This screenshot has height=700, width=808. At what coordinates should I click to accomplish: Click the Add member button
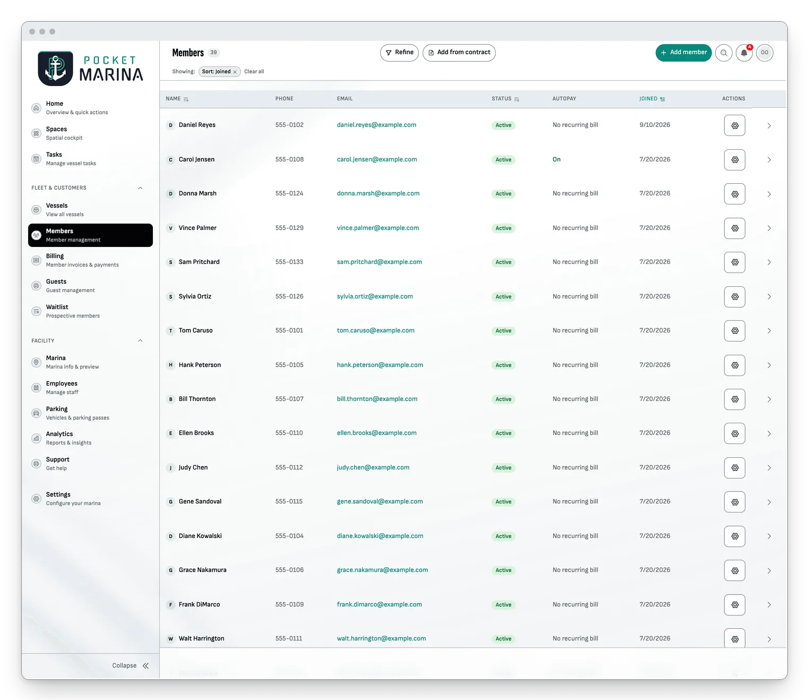pyautogui.click(x=684, y=53)
